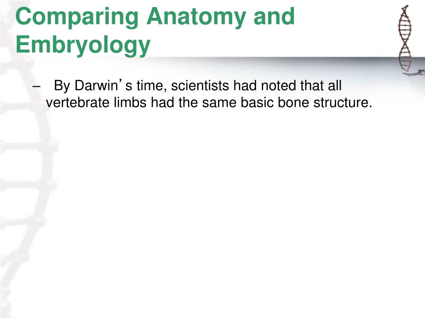Click the word "all" ending first bullet line
Viewport: 425px width, 318px height.
(335, 85)
